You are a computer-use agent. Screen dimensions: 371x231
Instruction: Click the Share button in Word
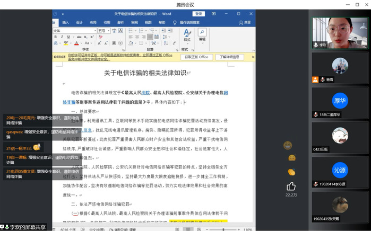click(245, 22)
